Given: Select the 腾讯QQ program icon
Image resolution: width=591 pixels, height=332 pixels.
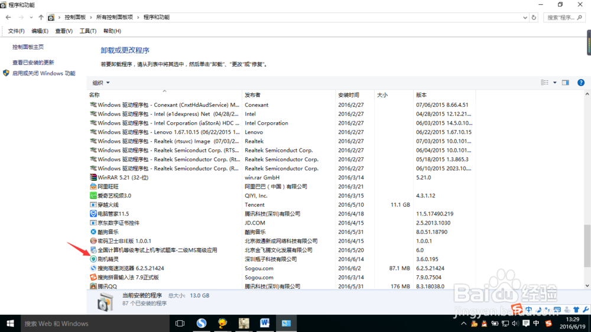Looking at the screenshot, I should coord(93,287).
